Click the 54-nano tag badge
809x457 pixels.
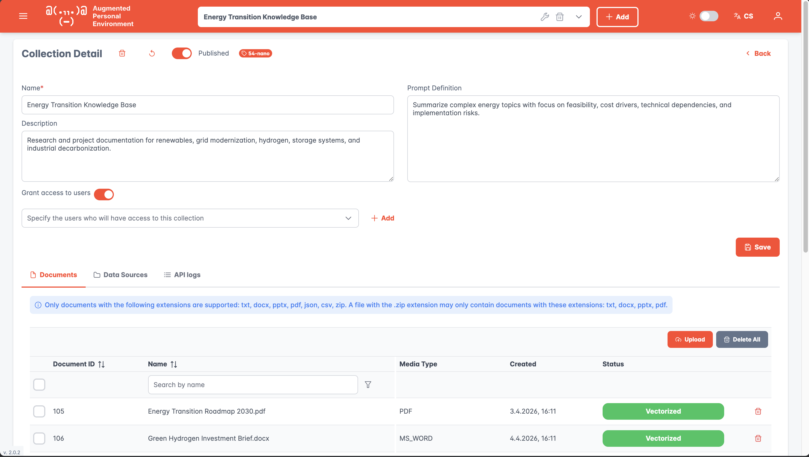pyautogui.click(x=255, y=53)
